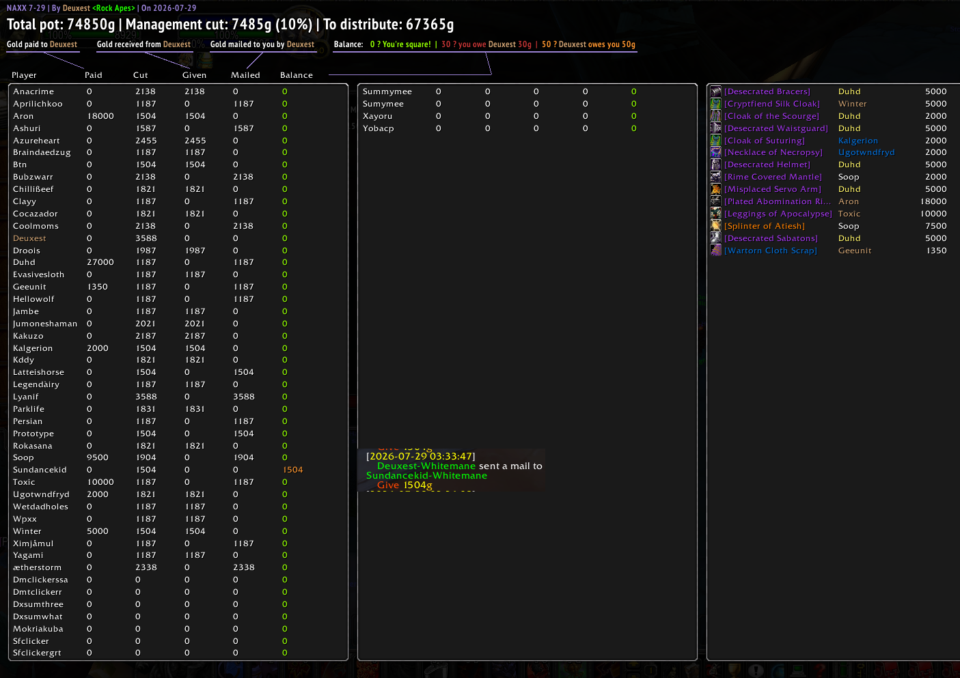Click the Player column header

[x=24, y=75]
